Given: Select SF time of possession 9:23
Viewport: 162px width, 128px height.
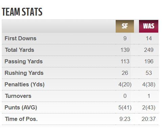Looking at the screenshot, I should coord(125,119).
